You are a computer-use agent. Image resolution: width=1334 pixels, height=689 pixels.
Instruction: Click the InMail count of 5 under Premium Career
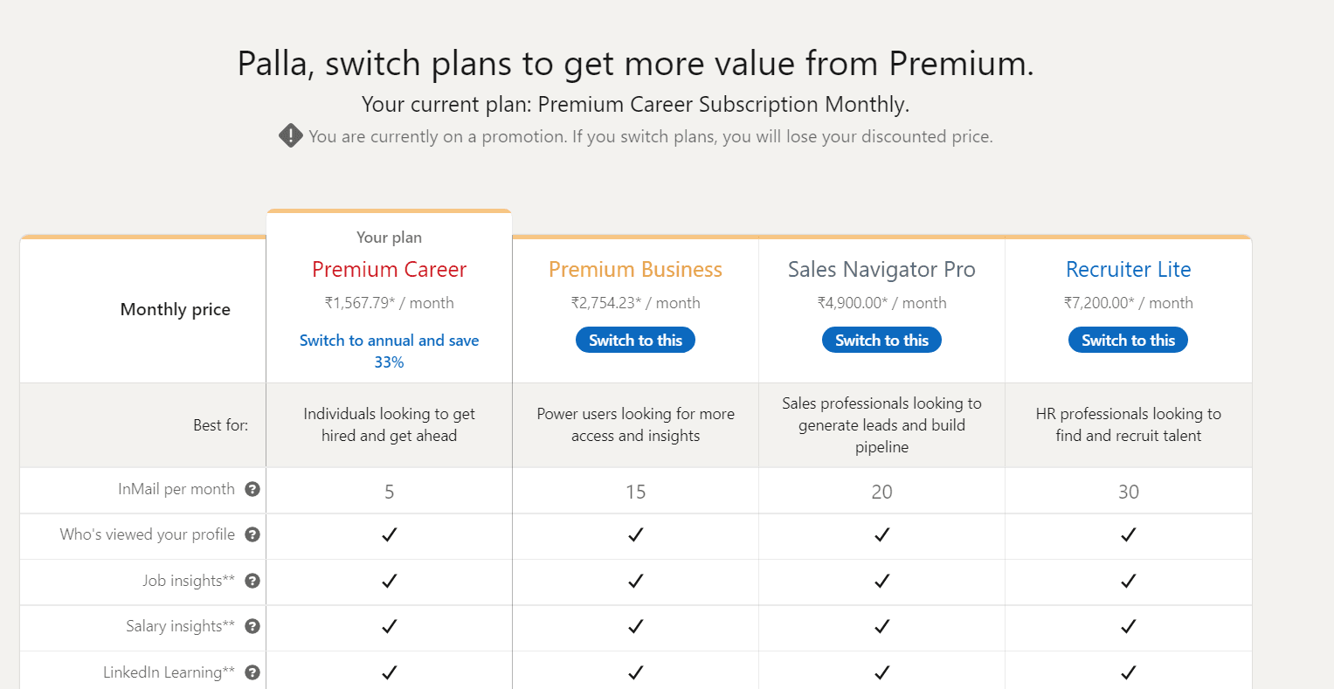(389, 489)
